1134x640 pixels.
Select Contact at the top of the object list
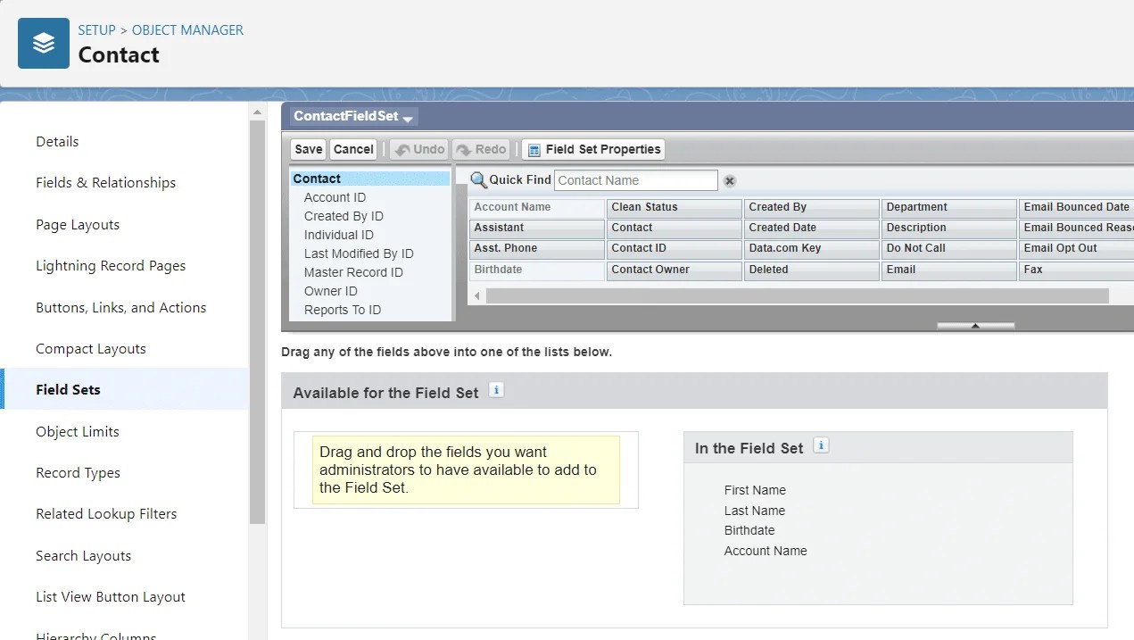(317, 178)
